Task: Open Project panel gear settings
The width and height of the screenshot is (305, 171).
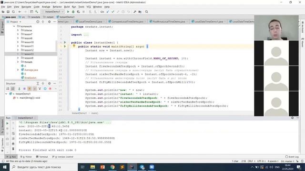Action: [x=49, y=22]
